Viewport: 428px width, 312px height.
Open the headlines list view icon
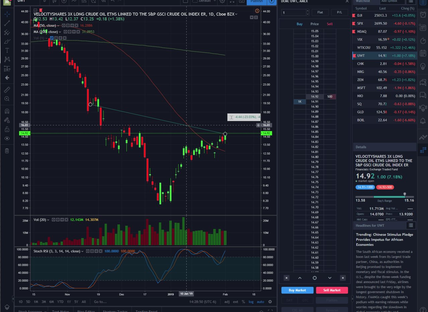pyautogui.click(x=411, y=225)
